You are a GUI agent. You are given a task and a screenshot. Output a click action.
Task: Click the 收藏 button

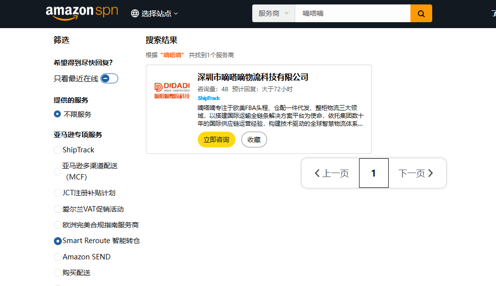coord(254,140)
